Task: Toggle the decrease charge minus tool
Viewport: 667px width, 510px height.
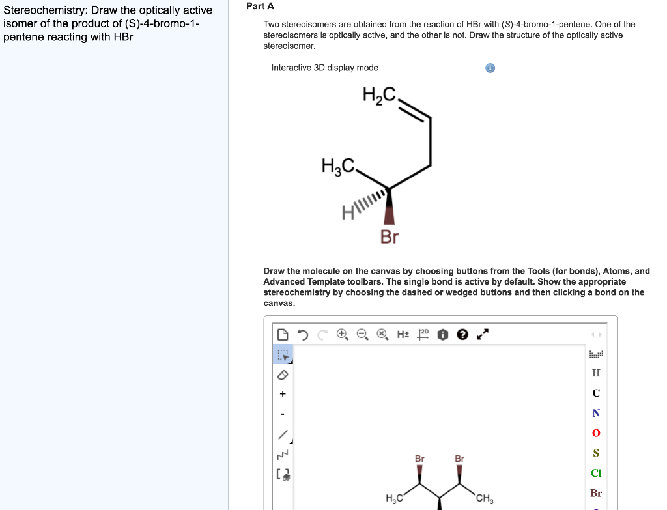Action: [283, 413]
